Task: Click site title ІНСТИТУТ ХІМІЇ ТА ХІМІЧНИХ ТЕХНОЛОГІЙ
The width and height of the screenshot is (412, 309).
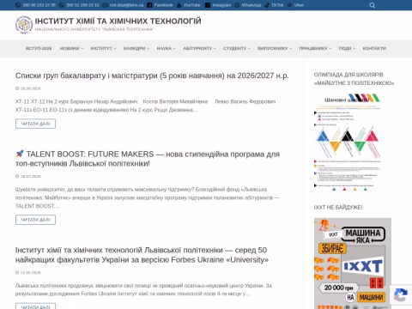Action: (x=118, y=21)
